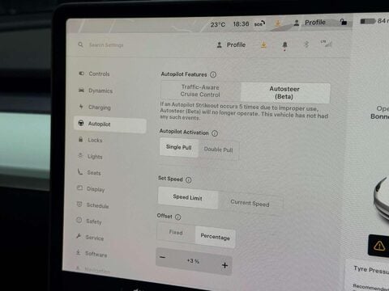Tap the software download arrow in settings header

[263, 44]
